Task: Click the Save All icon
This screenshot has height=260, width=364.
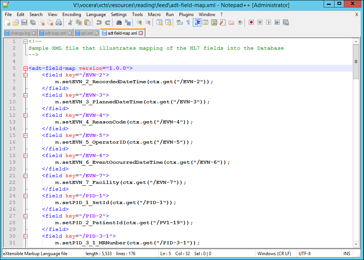Action: [33, 22]
